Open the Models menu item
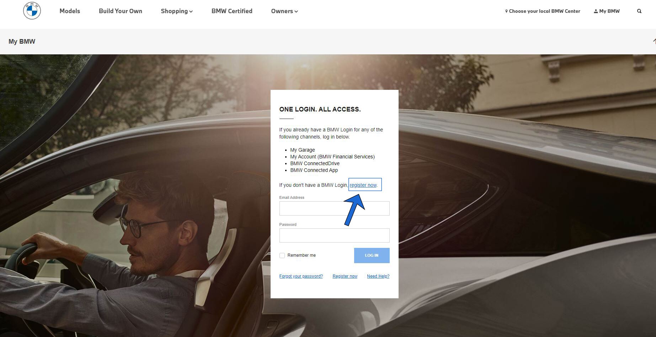The width and height of the screenshot is (656, 337). pyautogui.click(x=70, y=11)
